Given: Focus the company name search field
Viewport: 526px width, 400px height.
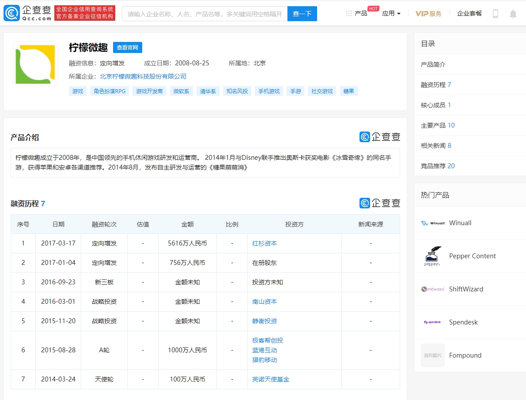Looking at the screenshot, I should click(x=204, y=14).
